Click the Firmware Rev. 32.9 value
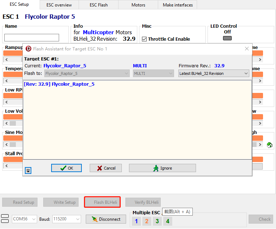Screen dimensions: 276x229 pos(219,66)
